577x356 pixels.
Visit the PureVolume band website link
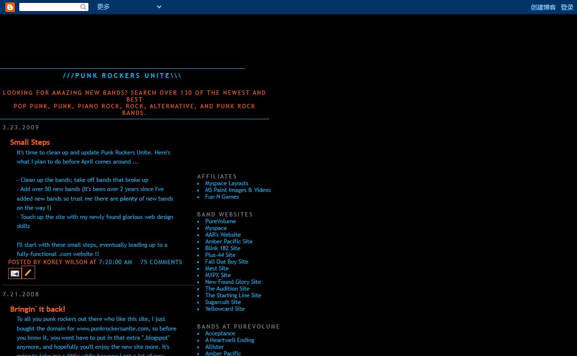pos(221,221)
